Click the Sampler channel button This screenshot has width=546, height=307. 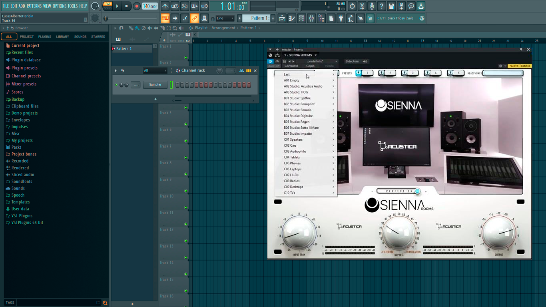pyautogui.click(x=155, y=85)
